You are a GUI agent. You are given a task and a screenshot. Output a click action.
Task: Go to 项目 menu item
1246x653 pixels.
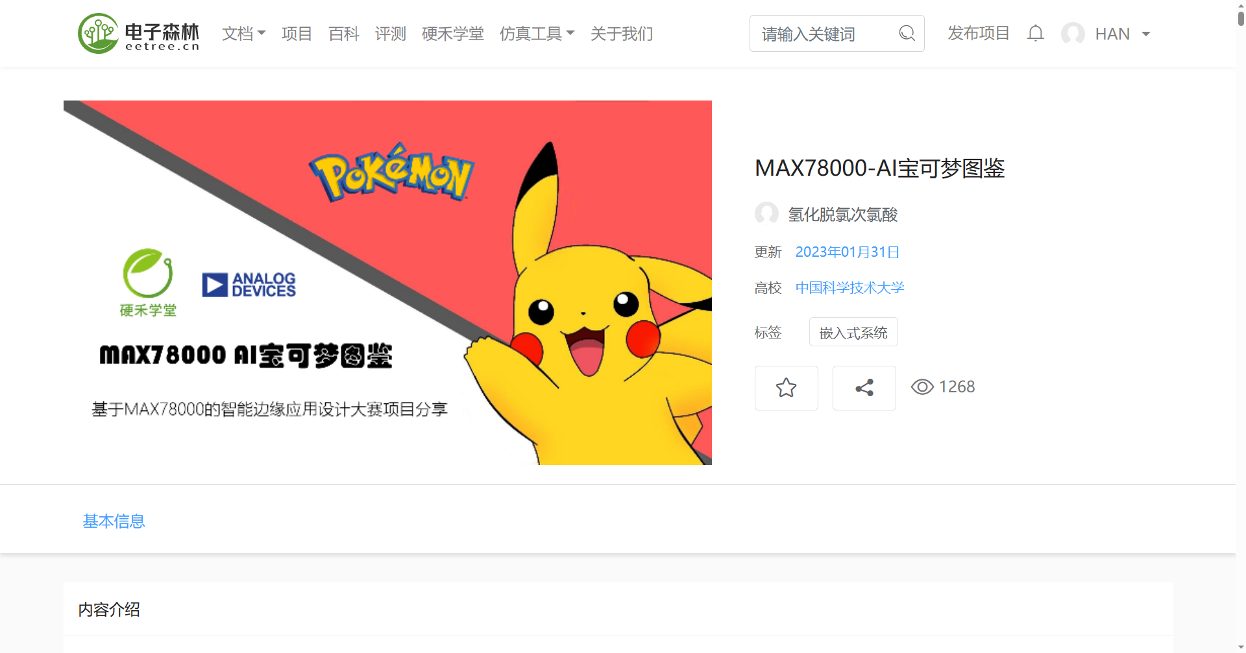click(x=297, y=34)
